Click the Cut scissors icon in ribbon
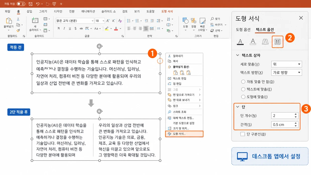 click(x=18, y=19)
